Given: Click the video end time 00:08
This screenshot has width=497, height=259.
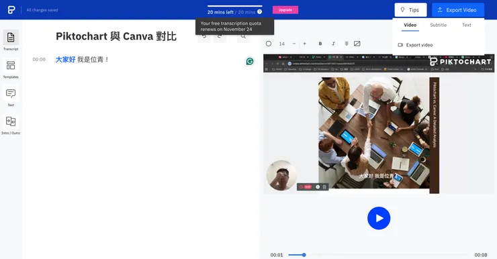Looking at the screenshot, I should pos(481,255).
